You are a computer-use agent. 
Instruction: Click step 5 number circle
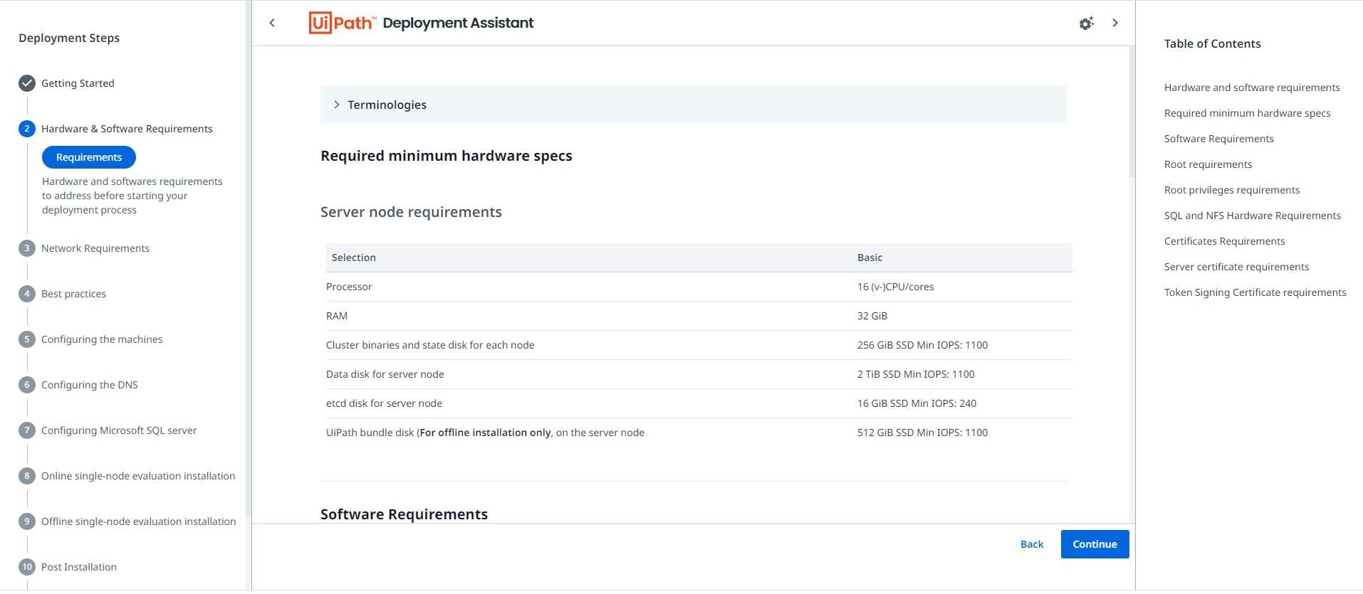27,339
